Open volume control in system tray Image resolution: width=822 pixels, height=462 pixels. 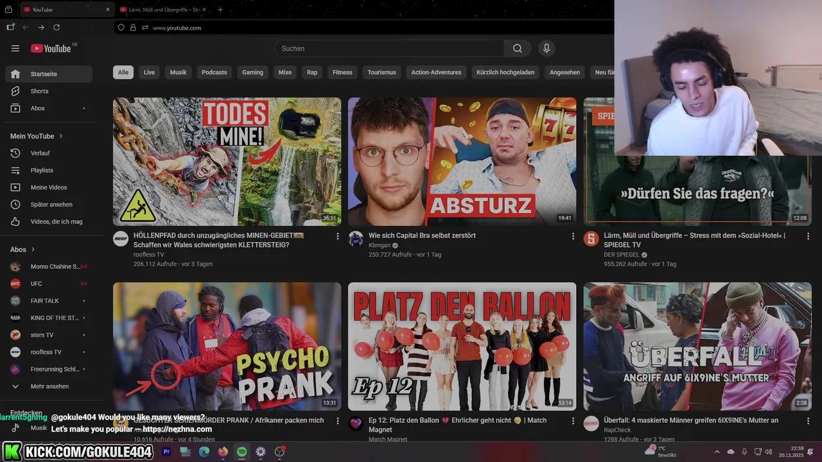tap(769, 452)
